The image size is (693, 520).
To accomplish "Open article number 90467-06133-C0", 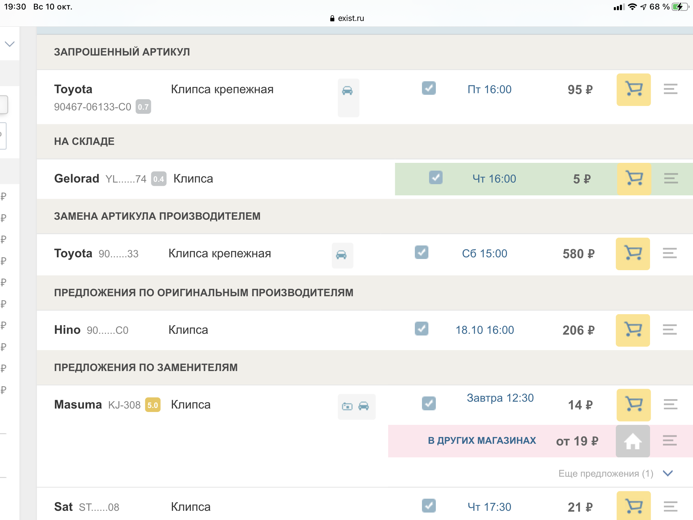I will tap(92, 107).
